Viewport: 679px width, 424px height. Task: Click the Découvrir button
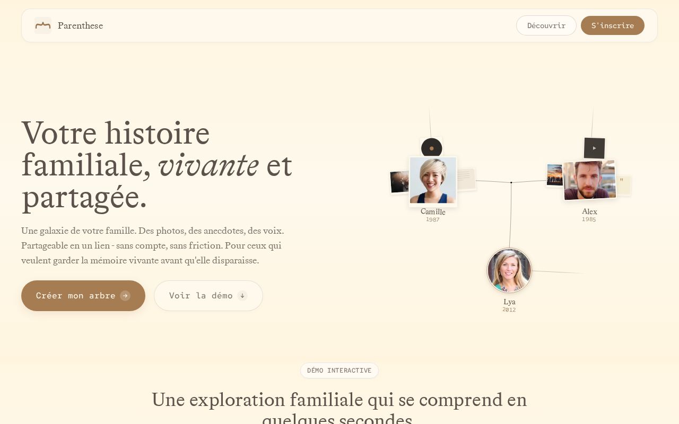546,25
